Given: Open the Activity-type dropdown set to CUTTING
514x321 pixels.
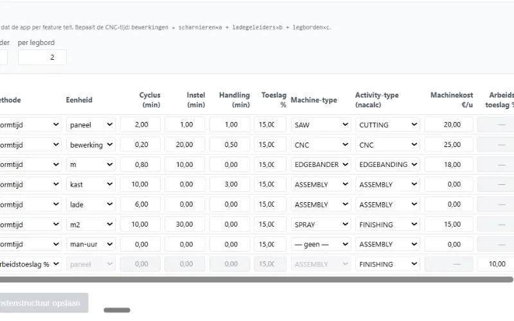Looking at the screenshot, I should [x=388, y=125].
